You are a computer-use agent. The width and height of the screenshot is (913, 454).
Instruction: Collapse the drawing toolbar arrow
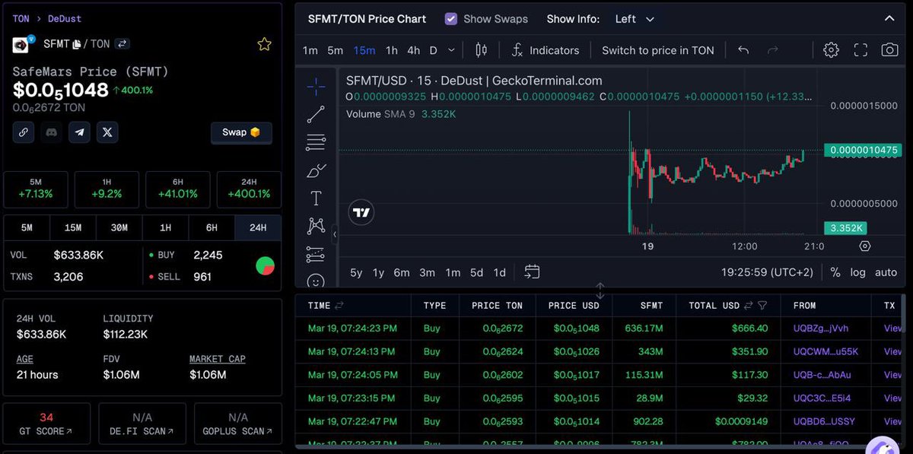tap(335, 235)
